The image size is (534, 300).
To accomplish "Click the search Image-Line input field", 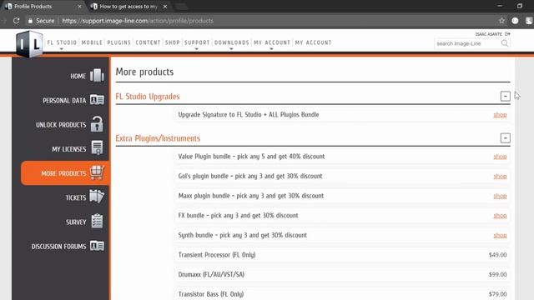I will click(x=467, y=43).
